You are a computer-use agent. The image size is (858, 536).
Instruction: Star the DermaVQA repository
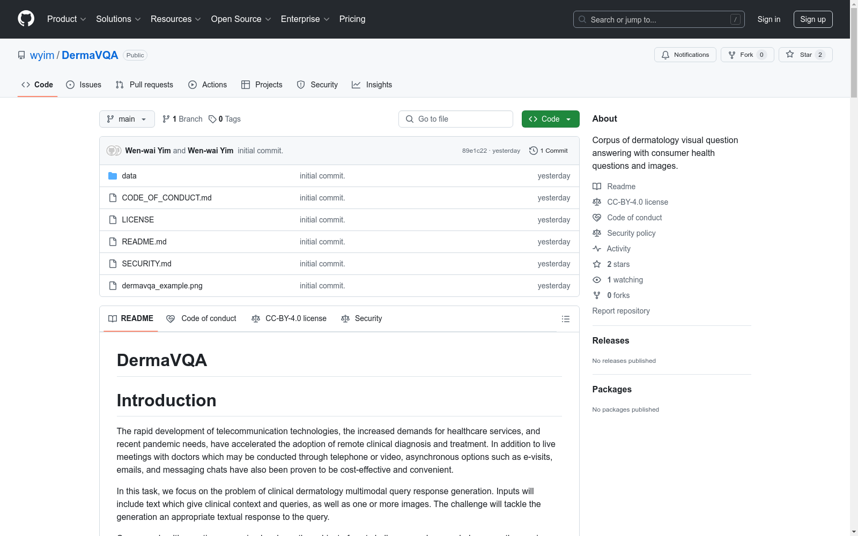point(805,55)
